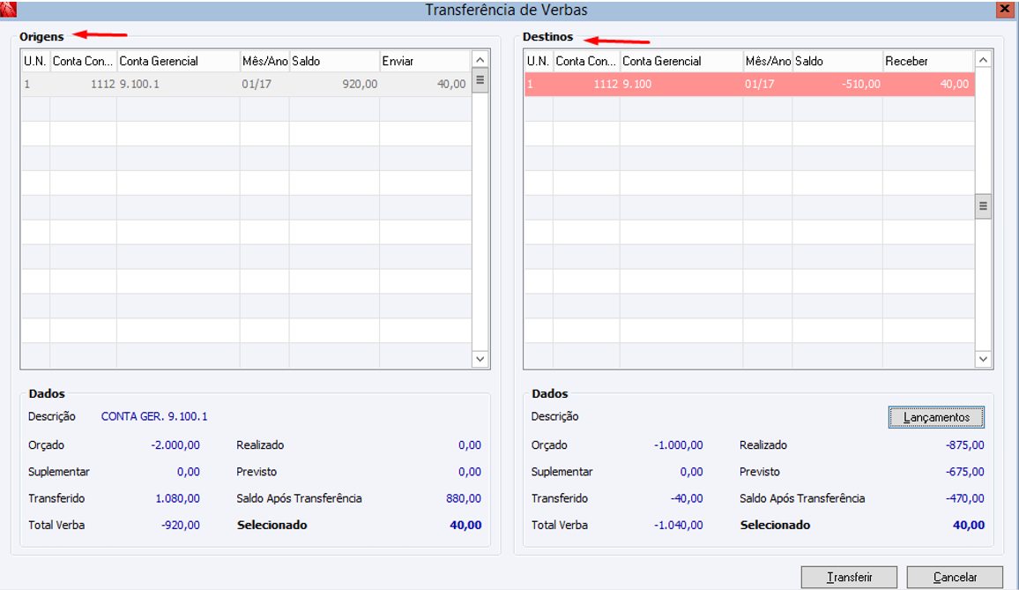Select Destinos saldo cell '-510,00'
The image size is (1019, 590).
tap(837, 84)
